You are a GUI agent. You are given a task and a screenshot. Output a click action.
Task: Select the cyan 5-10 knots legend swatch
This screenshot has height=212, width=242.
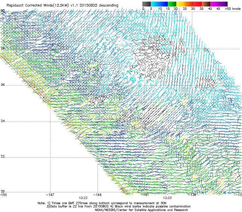click(155, 4)
